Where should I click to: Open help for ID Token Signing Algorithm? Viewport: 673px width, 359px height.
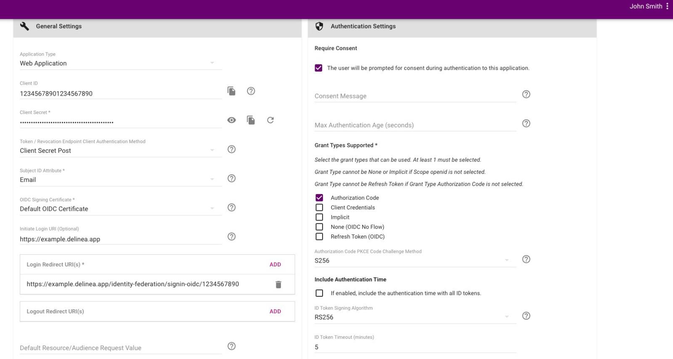pos(526,316)
